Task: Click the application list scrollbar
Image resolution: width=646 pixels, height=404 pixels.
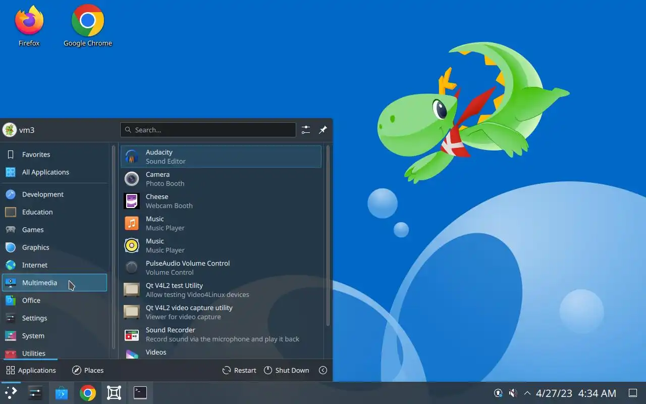Action: (328, 235)
